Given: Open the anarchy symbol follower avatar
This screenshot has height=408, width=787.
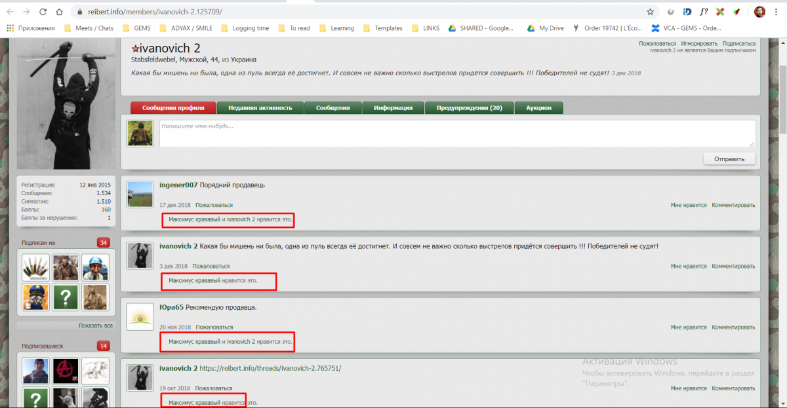Looking at the screenshot, I should point(66,371).
